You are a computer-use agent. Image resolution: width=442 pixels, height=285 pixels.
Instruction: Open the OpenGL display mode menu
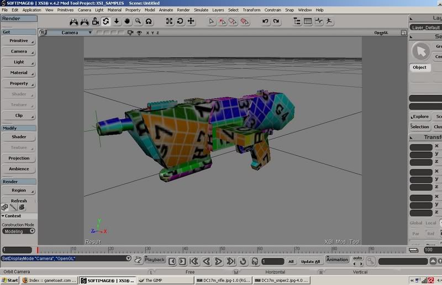(x=381, y=33)
